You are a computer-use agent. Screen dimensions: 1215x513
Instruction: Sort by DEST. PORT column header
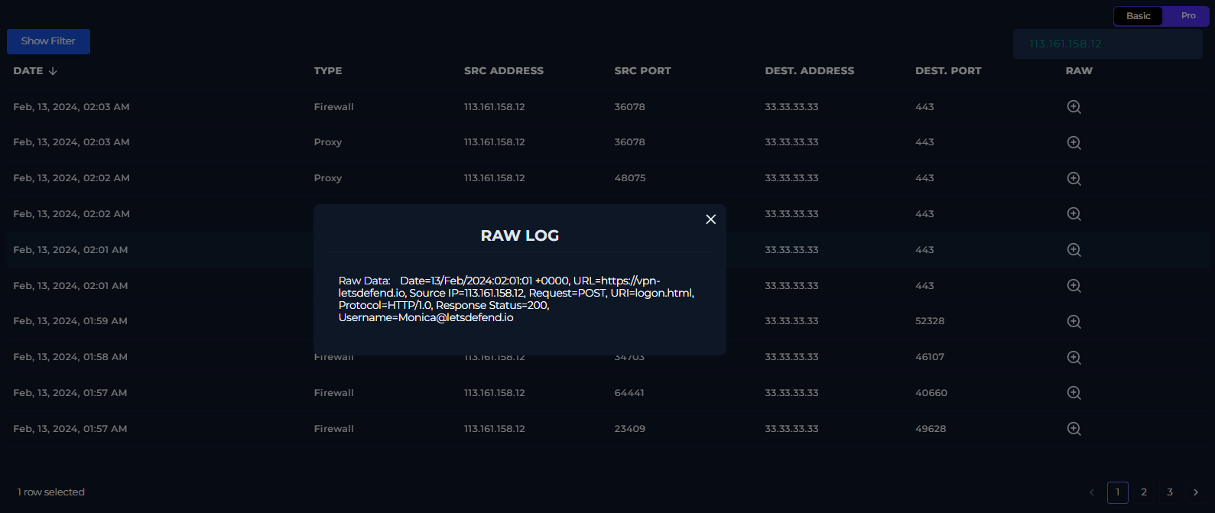pos(948,71)
